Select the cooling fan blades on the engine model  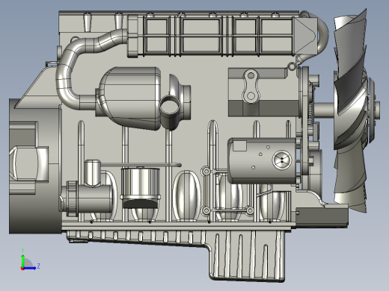(350, 110)
